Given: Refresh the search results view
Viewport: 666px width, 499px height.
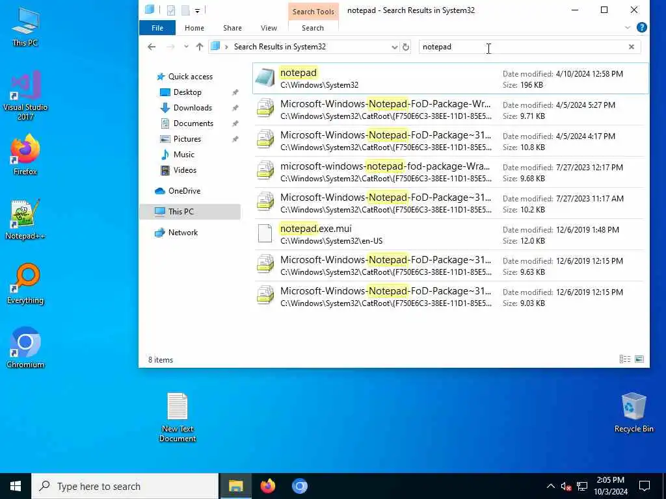Looking at the screenshot, I should (406, 47).
